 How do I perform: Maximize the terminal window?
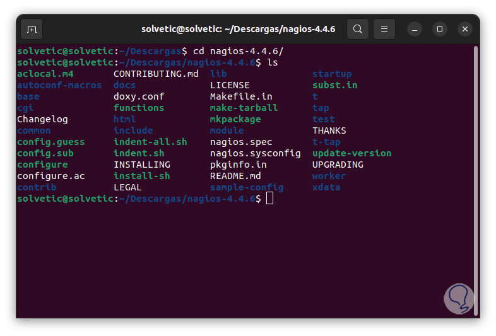pyautogui.click(x=440, y=29)
